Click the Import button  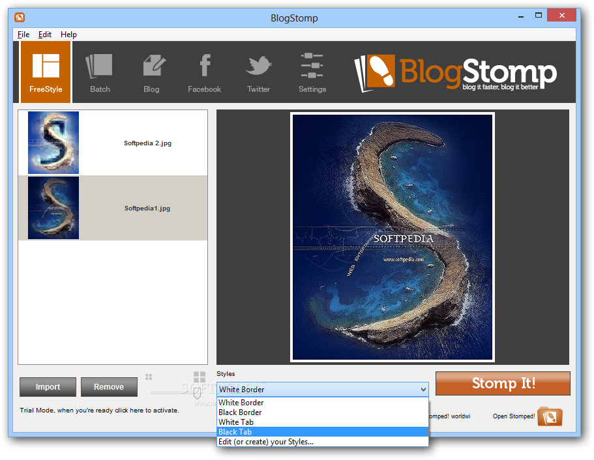click(48, 387)
